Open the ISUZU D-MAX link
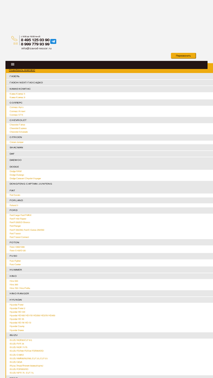 pos(16,355)
